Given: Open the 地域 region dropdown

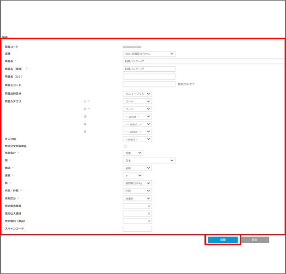Looking at the screenshot, I should [x=137, y=168].
